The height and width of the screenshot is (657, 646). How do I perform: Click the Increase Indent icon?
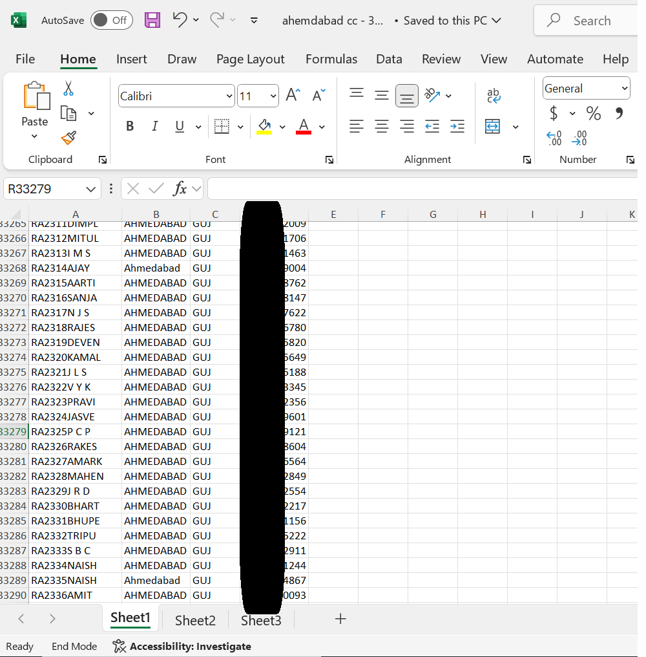457,126
